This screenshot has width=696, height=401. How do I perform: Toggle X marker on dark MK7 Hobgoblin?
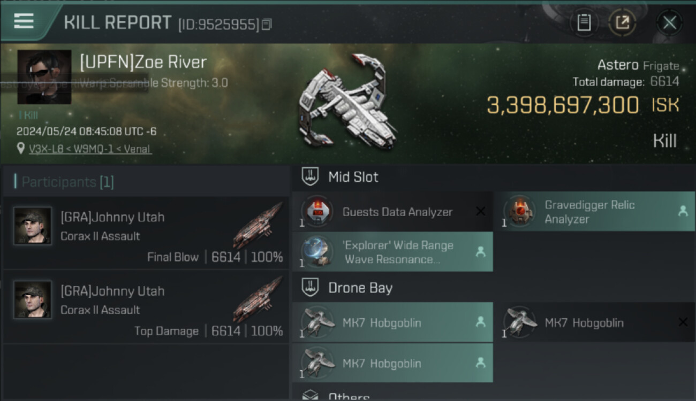coord(683,322)
